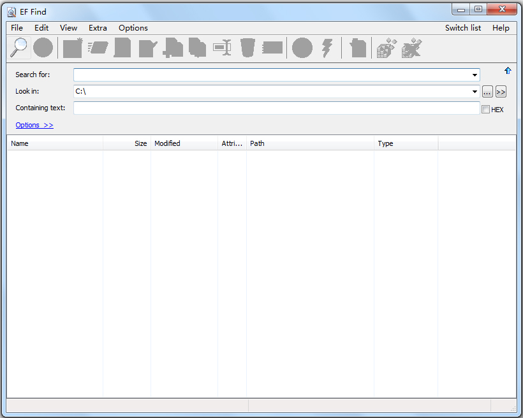Click the trash bin delete icon
Viewport: 523px width, 418px height.
point(247,48)
